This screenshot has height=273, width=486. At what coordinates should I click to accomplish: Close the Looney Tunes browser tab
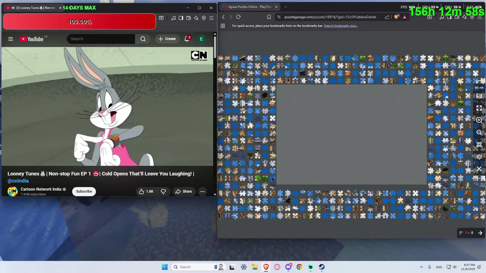coord(60,8)
